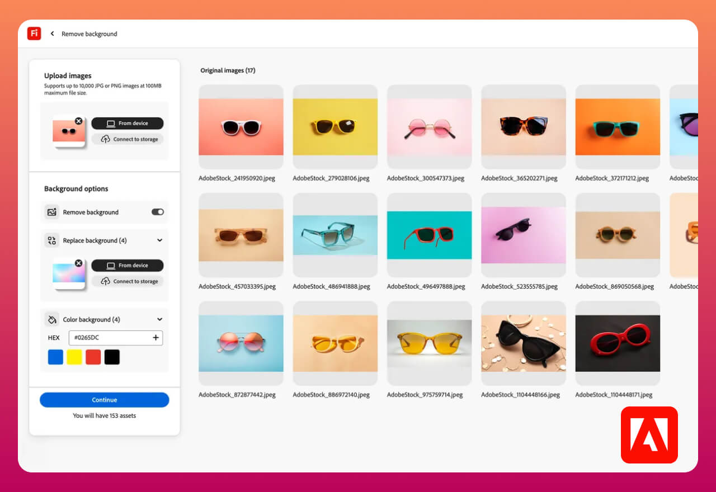This screenshot has width=716, height=492.
Task: Click the Upload images heading
Action: tap(68, 75)
